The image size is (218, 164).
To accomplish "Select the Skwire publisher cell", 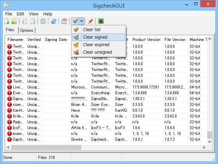I will pos(79,139).
